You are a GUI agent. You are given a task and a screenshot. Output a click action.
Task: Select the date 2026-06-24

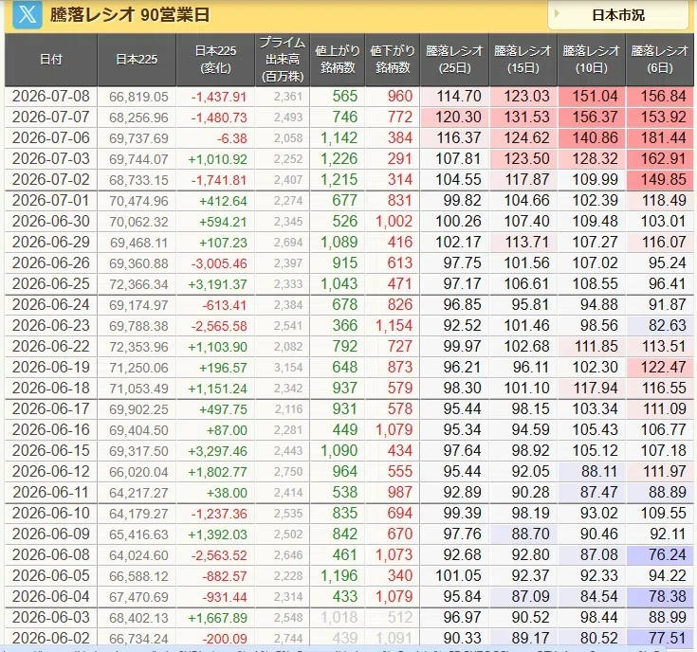[50, 305]
